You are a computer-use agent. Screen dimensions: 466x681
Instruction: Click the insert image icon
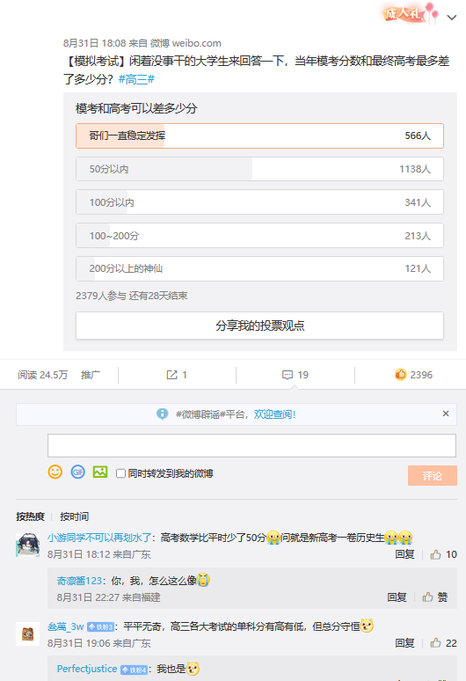pos(100,472)
